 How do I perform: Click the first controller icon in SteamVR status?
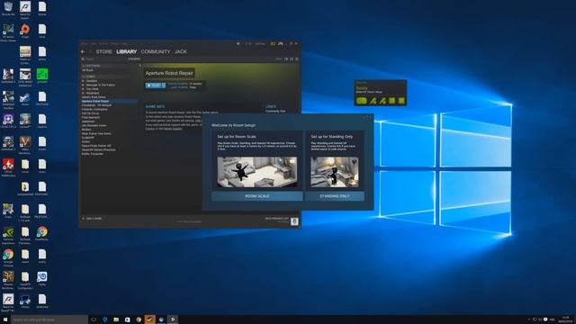(373, 101)
